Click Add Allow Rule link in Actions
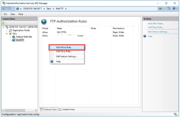Image resolution: width=180 pixels, height=117 pixels. click(156, 23)
